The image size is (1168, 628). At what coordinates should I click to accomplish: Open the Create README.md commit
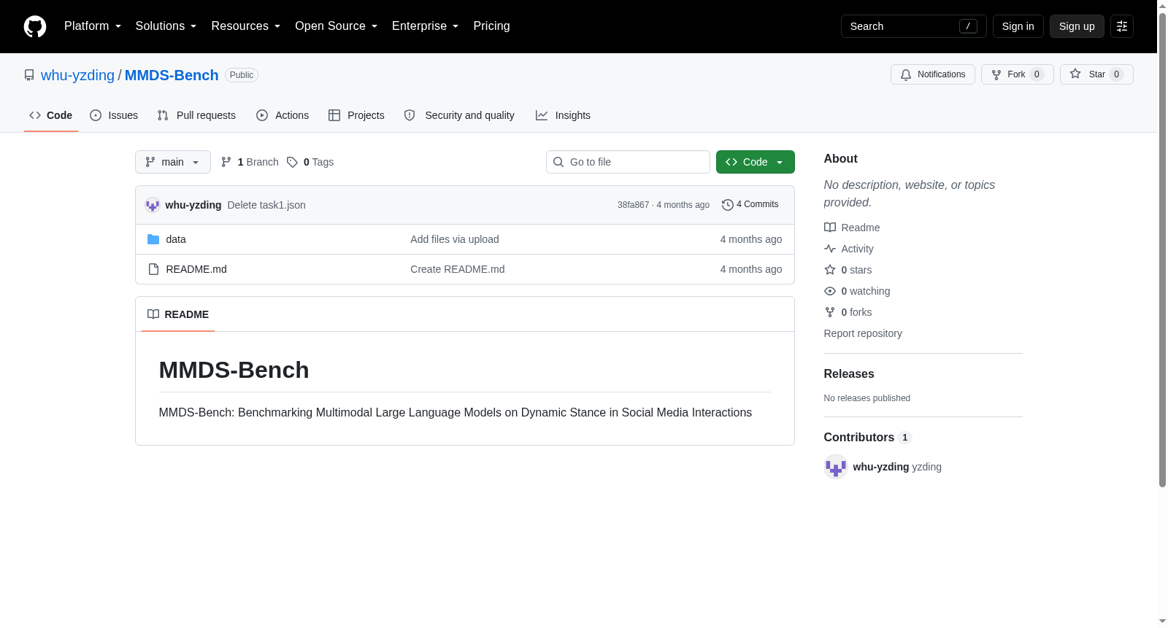458,269
